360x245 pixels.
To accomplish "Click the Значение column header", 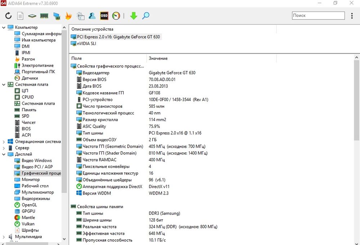I will (x=211, y=58).
